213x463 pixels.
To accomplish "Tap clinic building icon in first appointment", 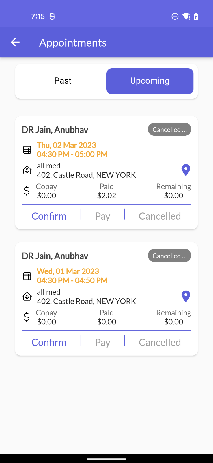I will 27,170.
